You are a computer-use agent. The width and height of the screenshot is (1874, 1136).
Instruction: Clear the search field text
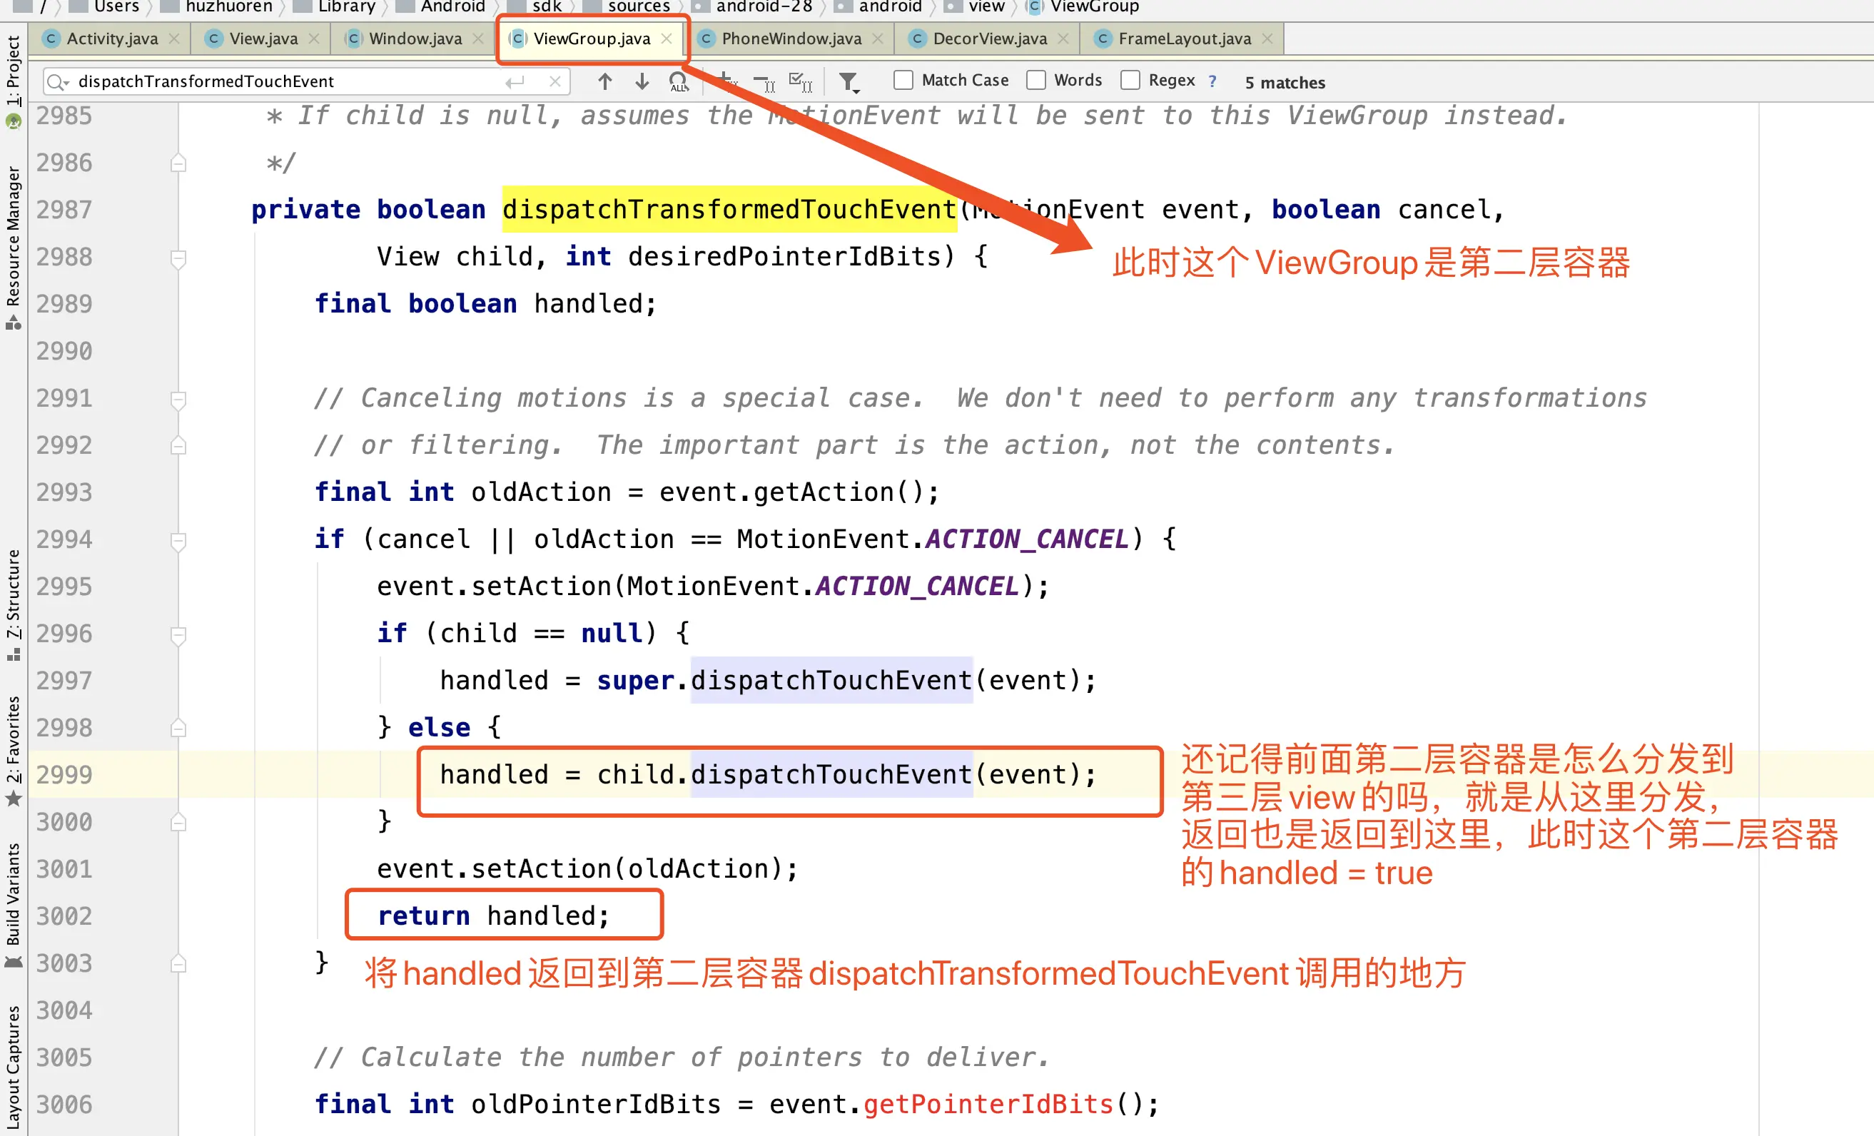point(555,81)
